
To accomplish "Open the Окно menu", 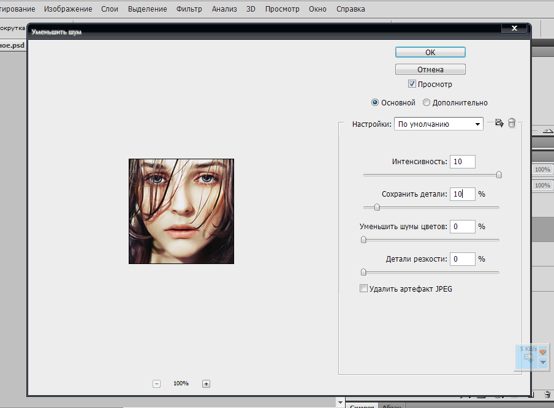I will (x=317, y=9).
